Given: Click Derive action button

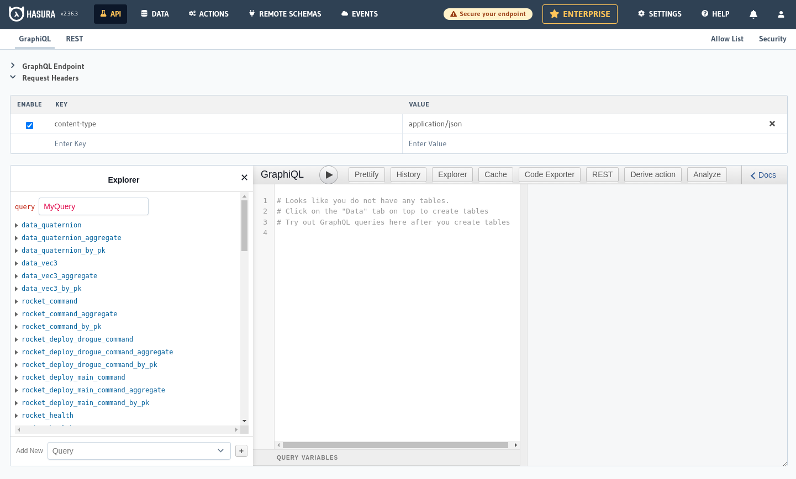Looking at the screenshot, I should click(x=653, y=174).
